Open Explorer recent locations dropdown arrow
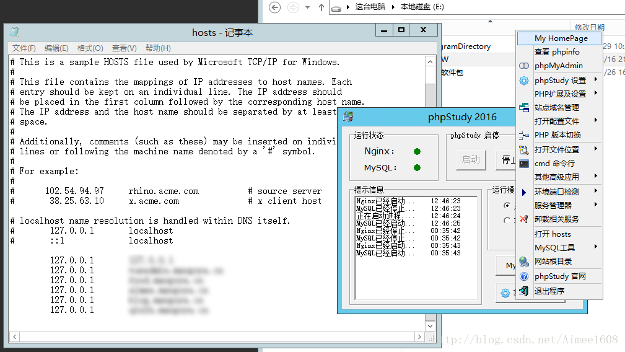 307,7
